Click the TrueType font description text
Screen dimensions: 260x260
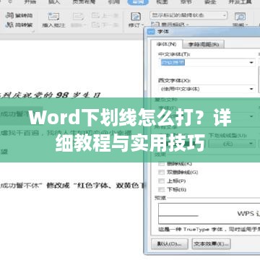[209, 229]
